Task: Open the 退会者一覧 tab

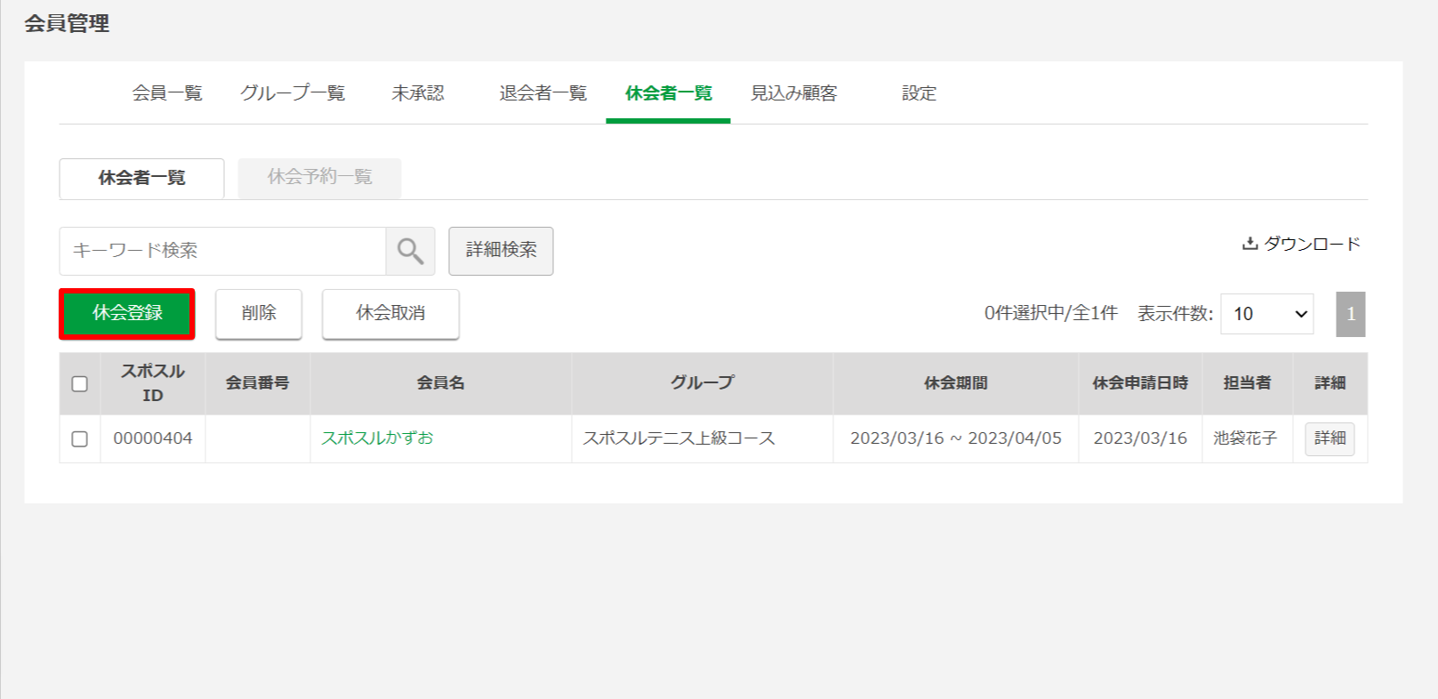Action: pyautogui.click(x=543, y=93)
